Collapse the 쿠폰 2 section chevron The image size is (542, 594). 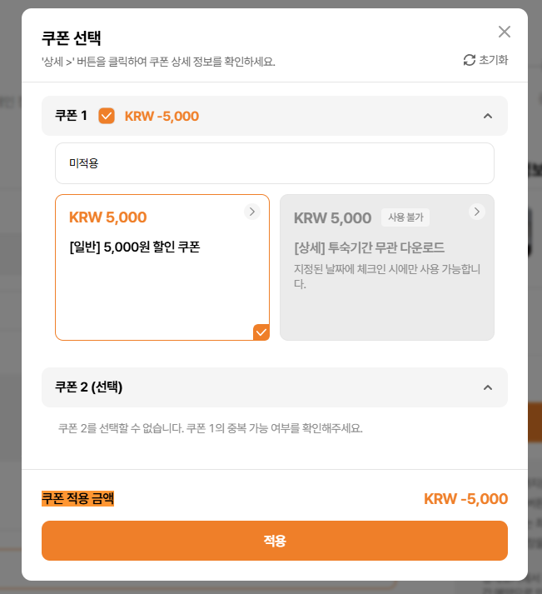(488, 387)
